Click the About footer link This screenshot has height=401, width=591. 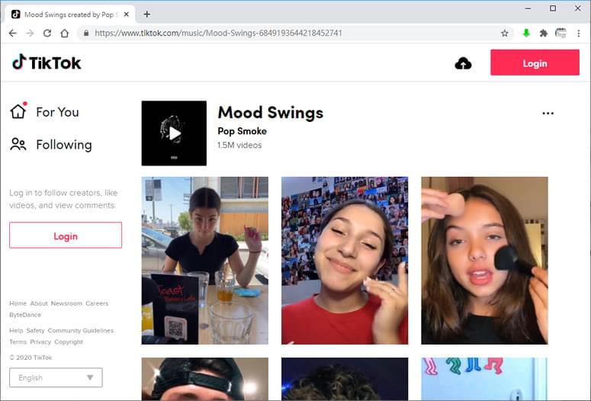39,303
